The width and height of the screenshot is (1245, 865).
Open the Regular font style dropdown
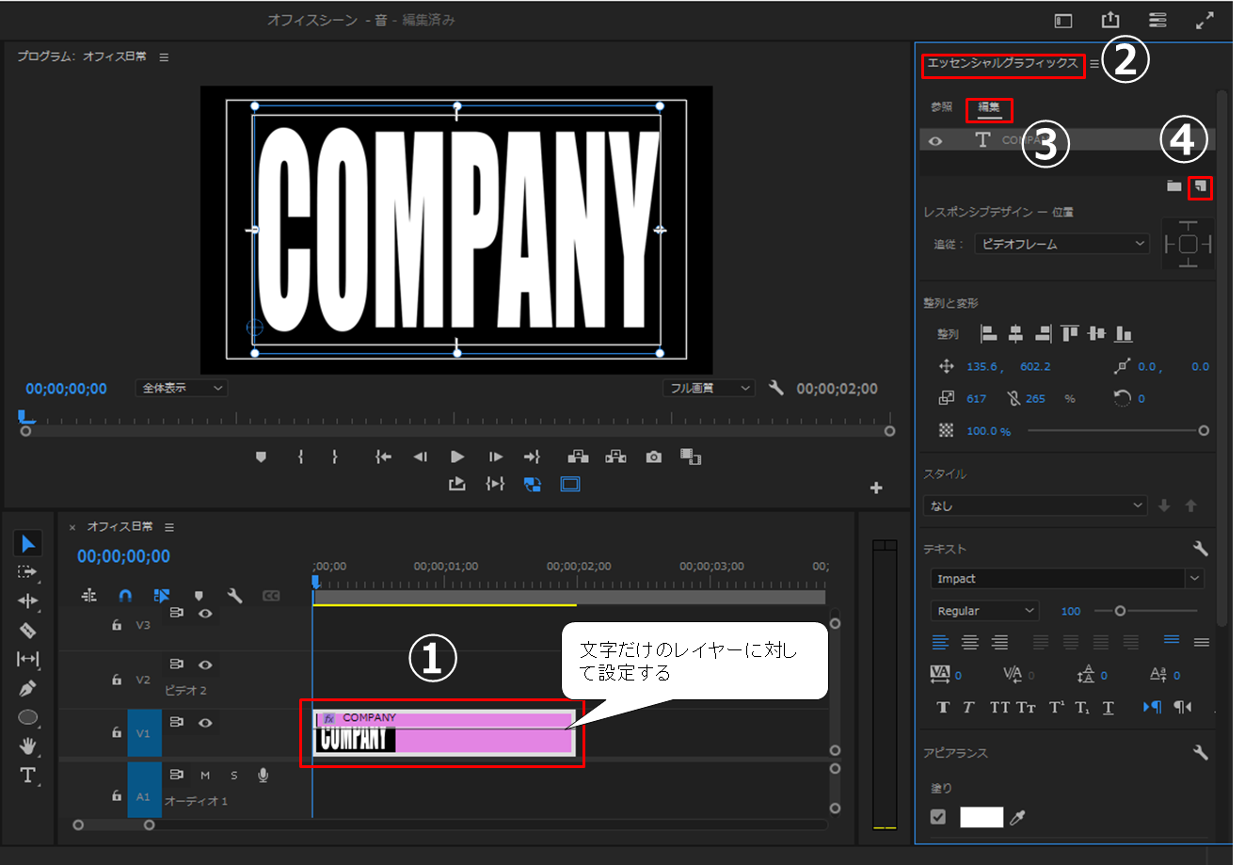tap(984, 611)
